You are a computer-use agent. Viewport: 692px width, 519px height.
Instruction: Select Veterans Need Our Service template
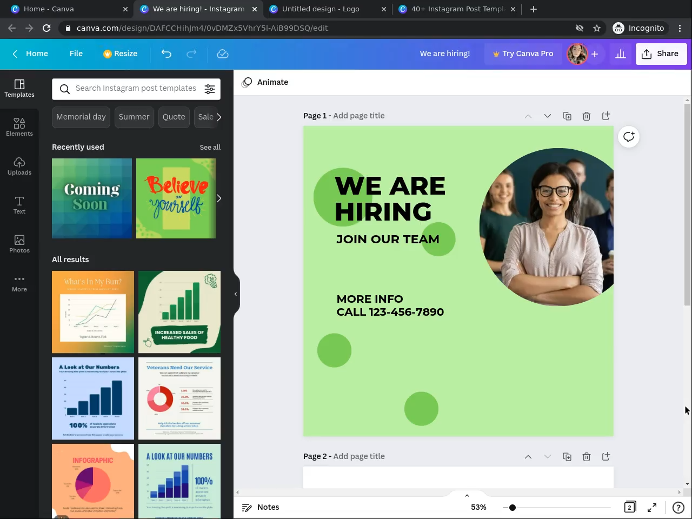coord(179,398)
